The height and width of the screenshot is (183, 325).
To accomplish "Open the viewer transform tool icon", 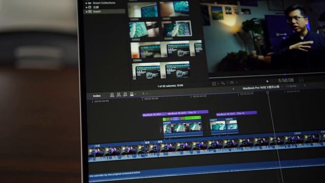I will click(214, 83).
